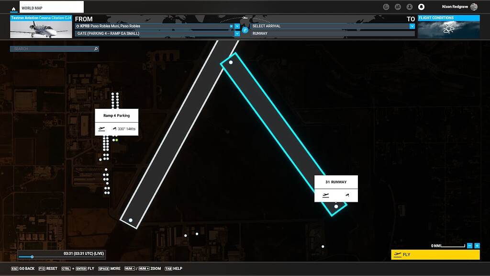Adjust the 03:31 time-of-day slider
This screenshot has height=276, width=490.
(32, 257)
